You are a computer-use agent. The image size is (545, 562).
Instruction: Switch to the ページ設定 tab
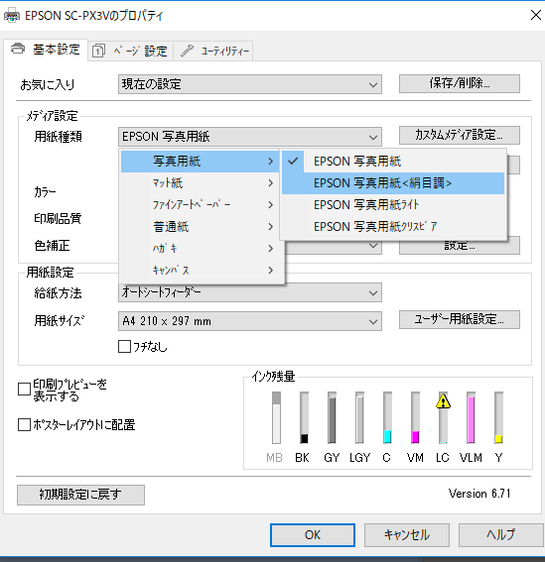(131, 51)
